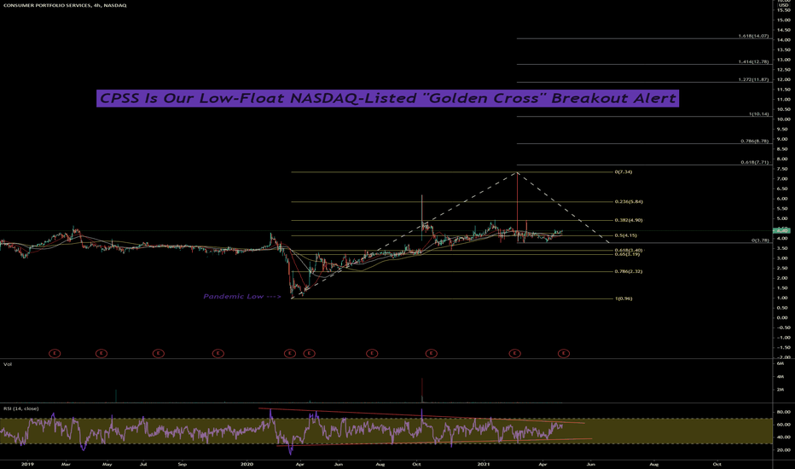Screen dimensions: 795x469
Task: Select the earnings marker below the October 2020 spike
Action: [x=432, y=353]
